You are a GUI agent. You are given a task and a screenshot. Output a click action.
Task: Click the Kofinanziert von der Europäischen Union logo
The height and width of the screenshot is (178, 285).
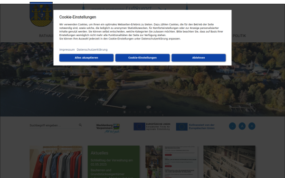(195, 127)
